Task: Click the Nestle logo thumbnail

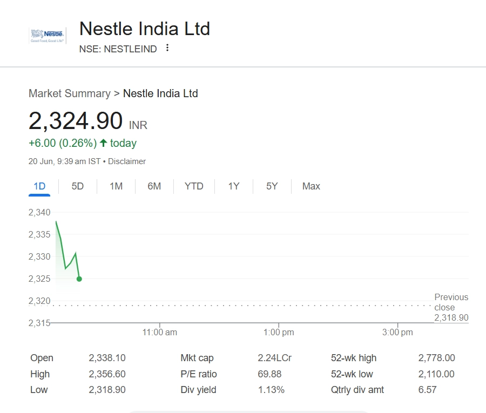Action: 48,36
